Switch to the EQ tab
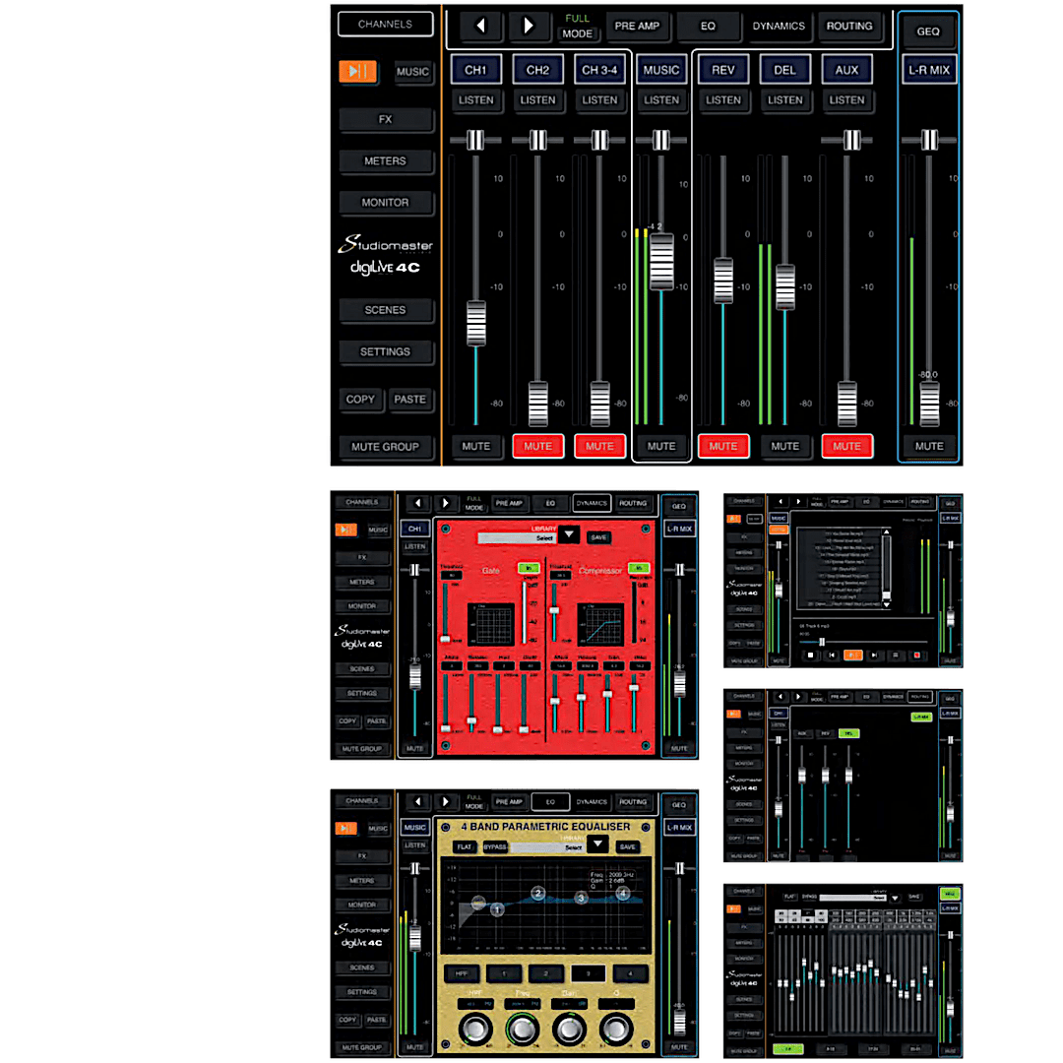 click(x=707, y=26)
